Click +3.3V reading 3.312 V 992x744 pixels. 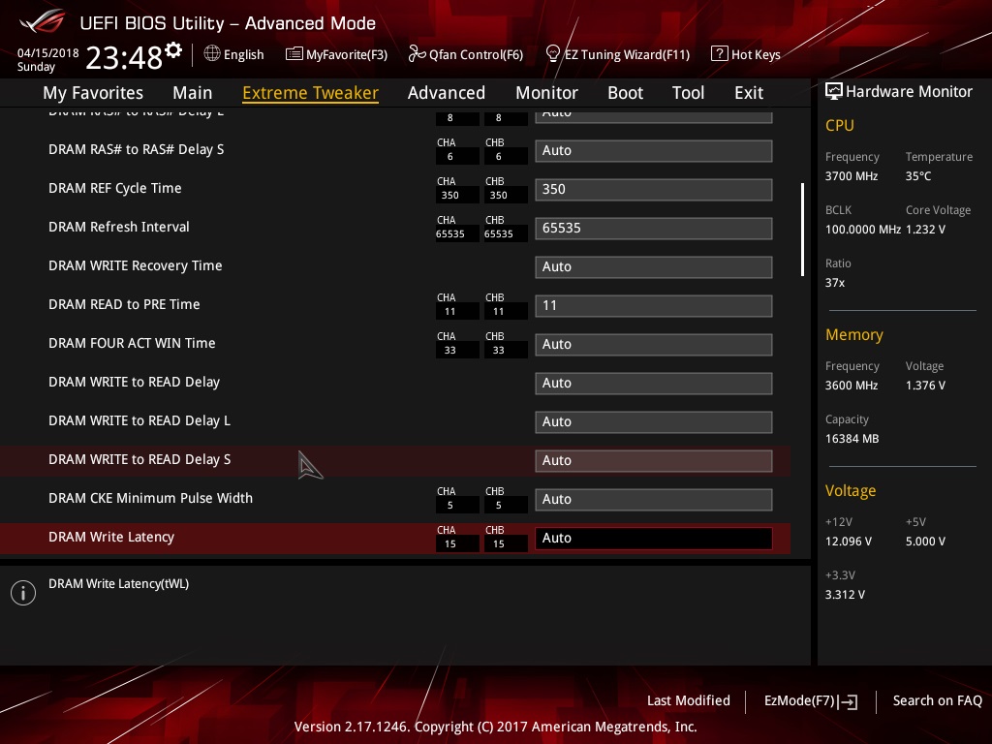click(x=845, y=594)
